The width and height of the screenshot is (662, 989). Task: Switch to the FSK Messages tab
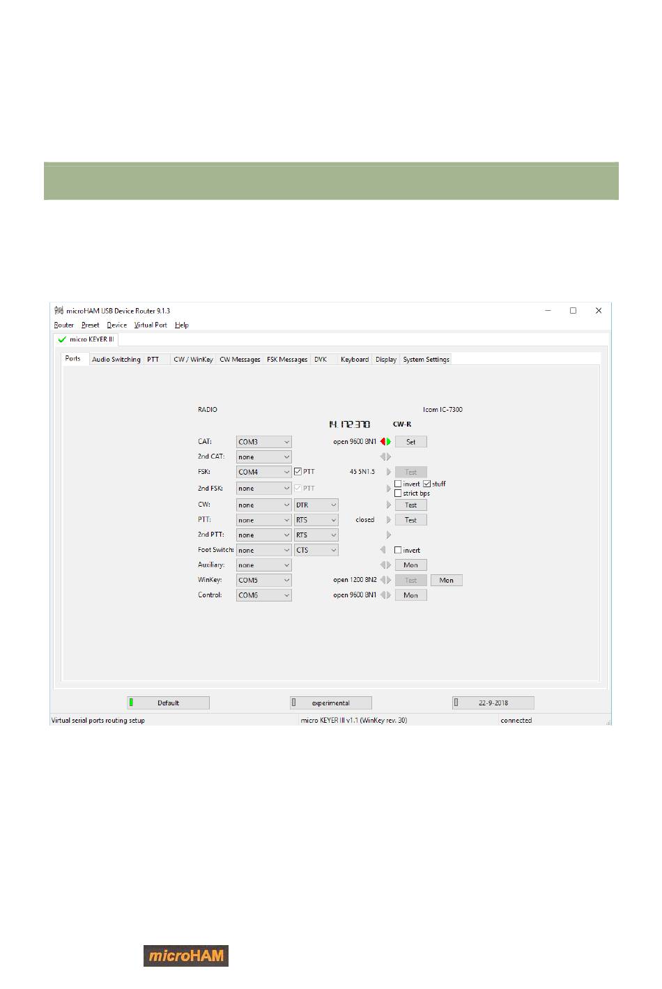(x=287, y=360)
